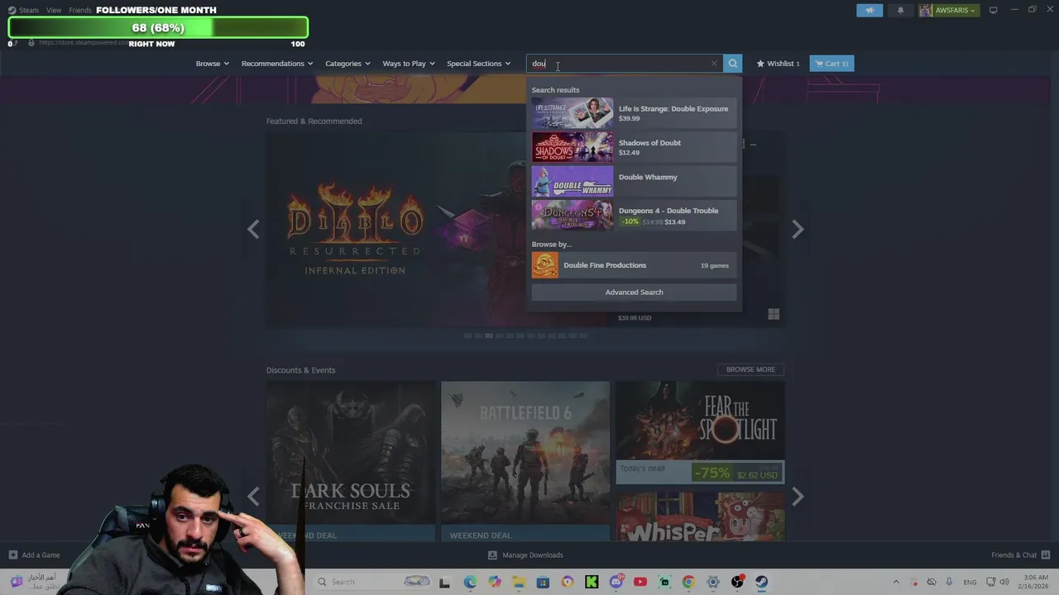The width and height of the screenshot is (1059, 595).
Task: Click the AWSFARIS profile avatar
Action: pyautogui.click(x=926, y=10)
